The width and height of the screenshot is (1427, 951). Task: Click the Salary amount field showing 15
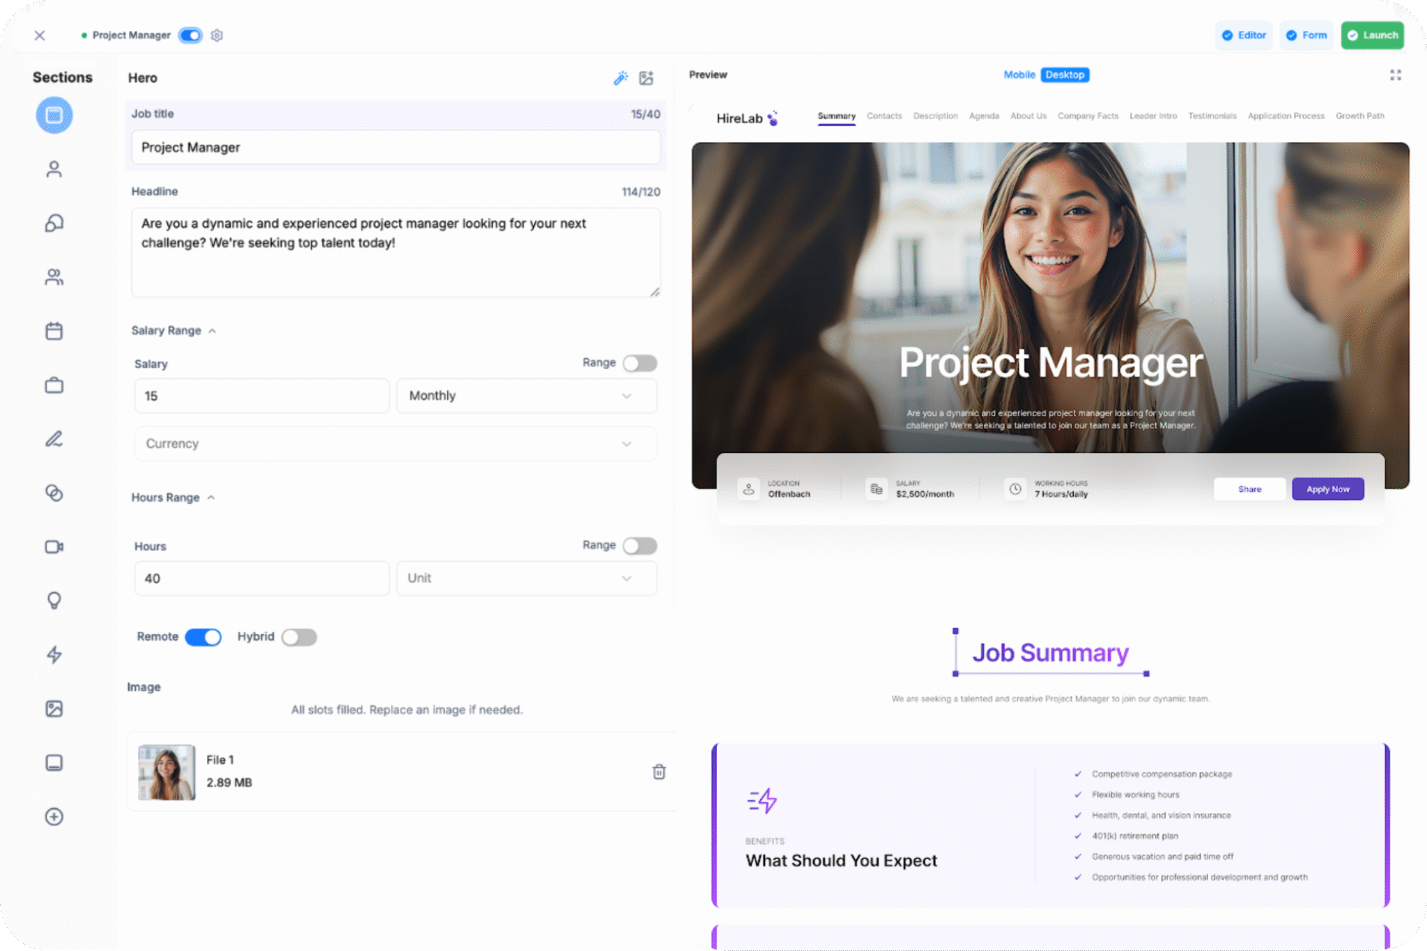click(261, 396)
